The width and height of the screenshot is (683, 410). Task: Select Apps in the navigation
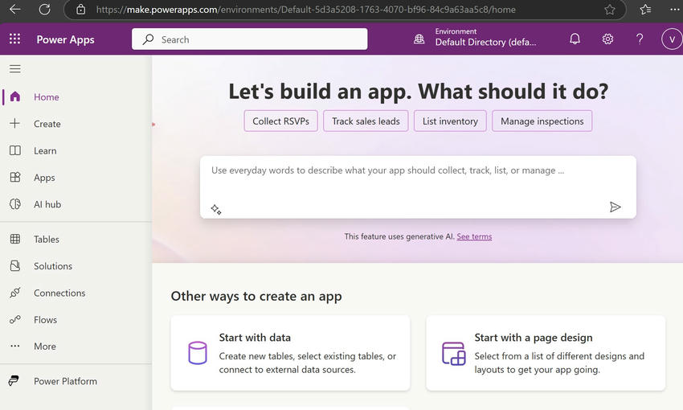click(44, 178)
